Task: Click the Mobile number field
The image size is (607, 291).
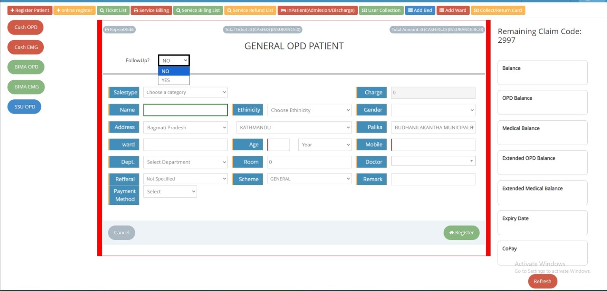Action: pos(433,145)
